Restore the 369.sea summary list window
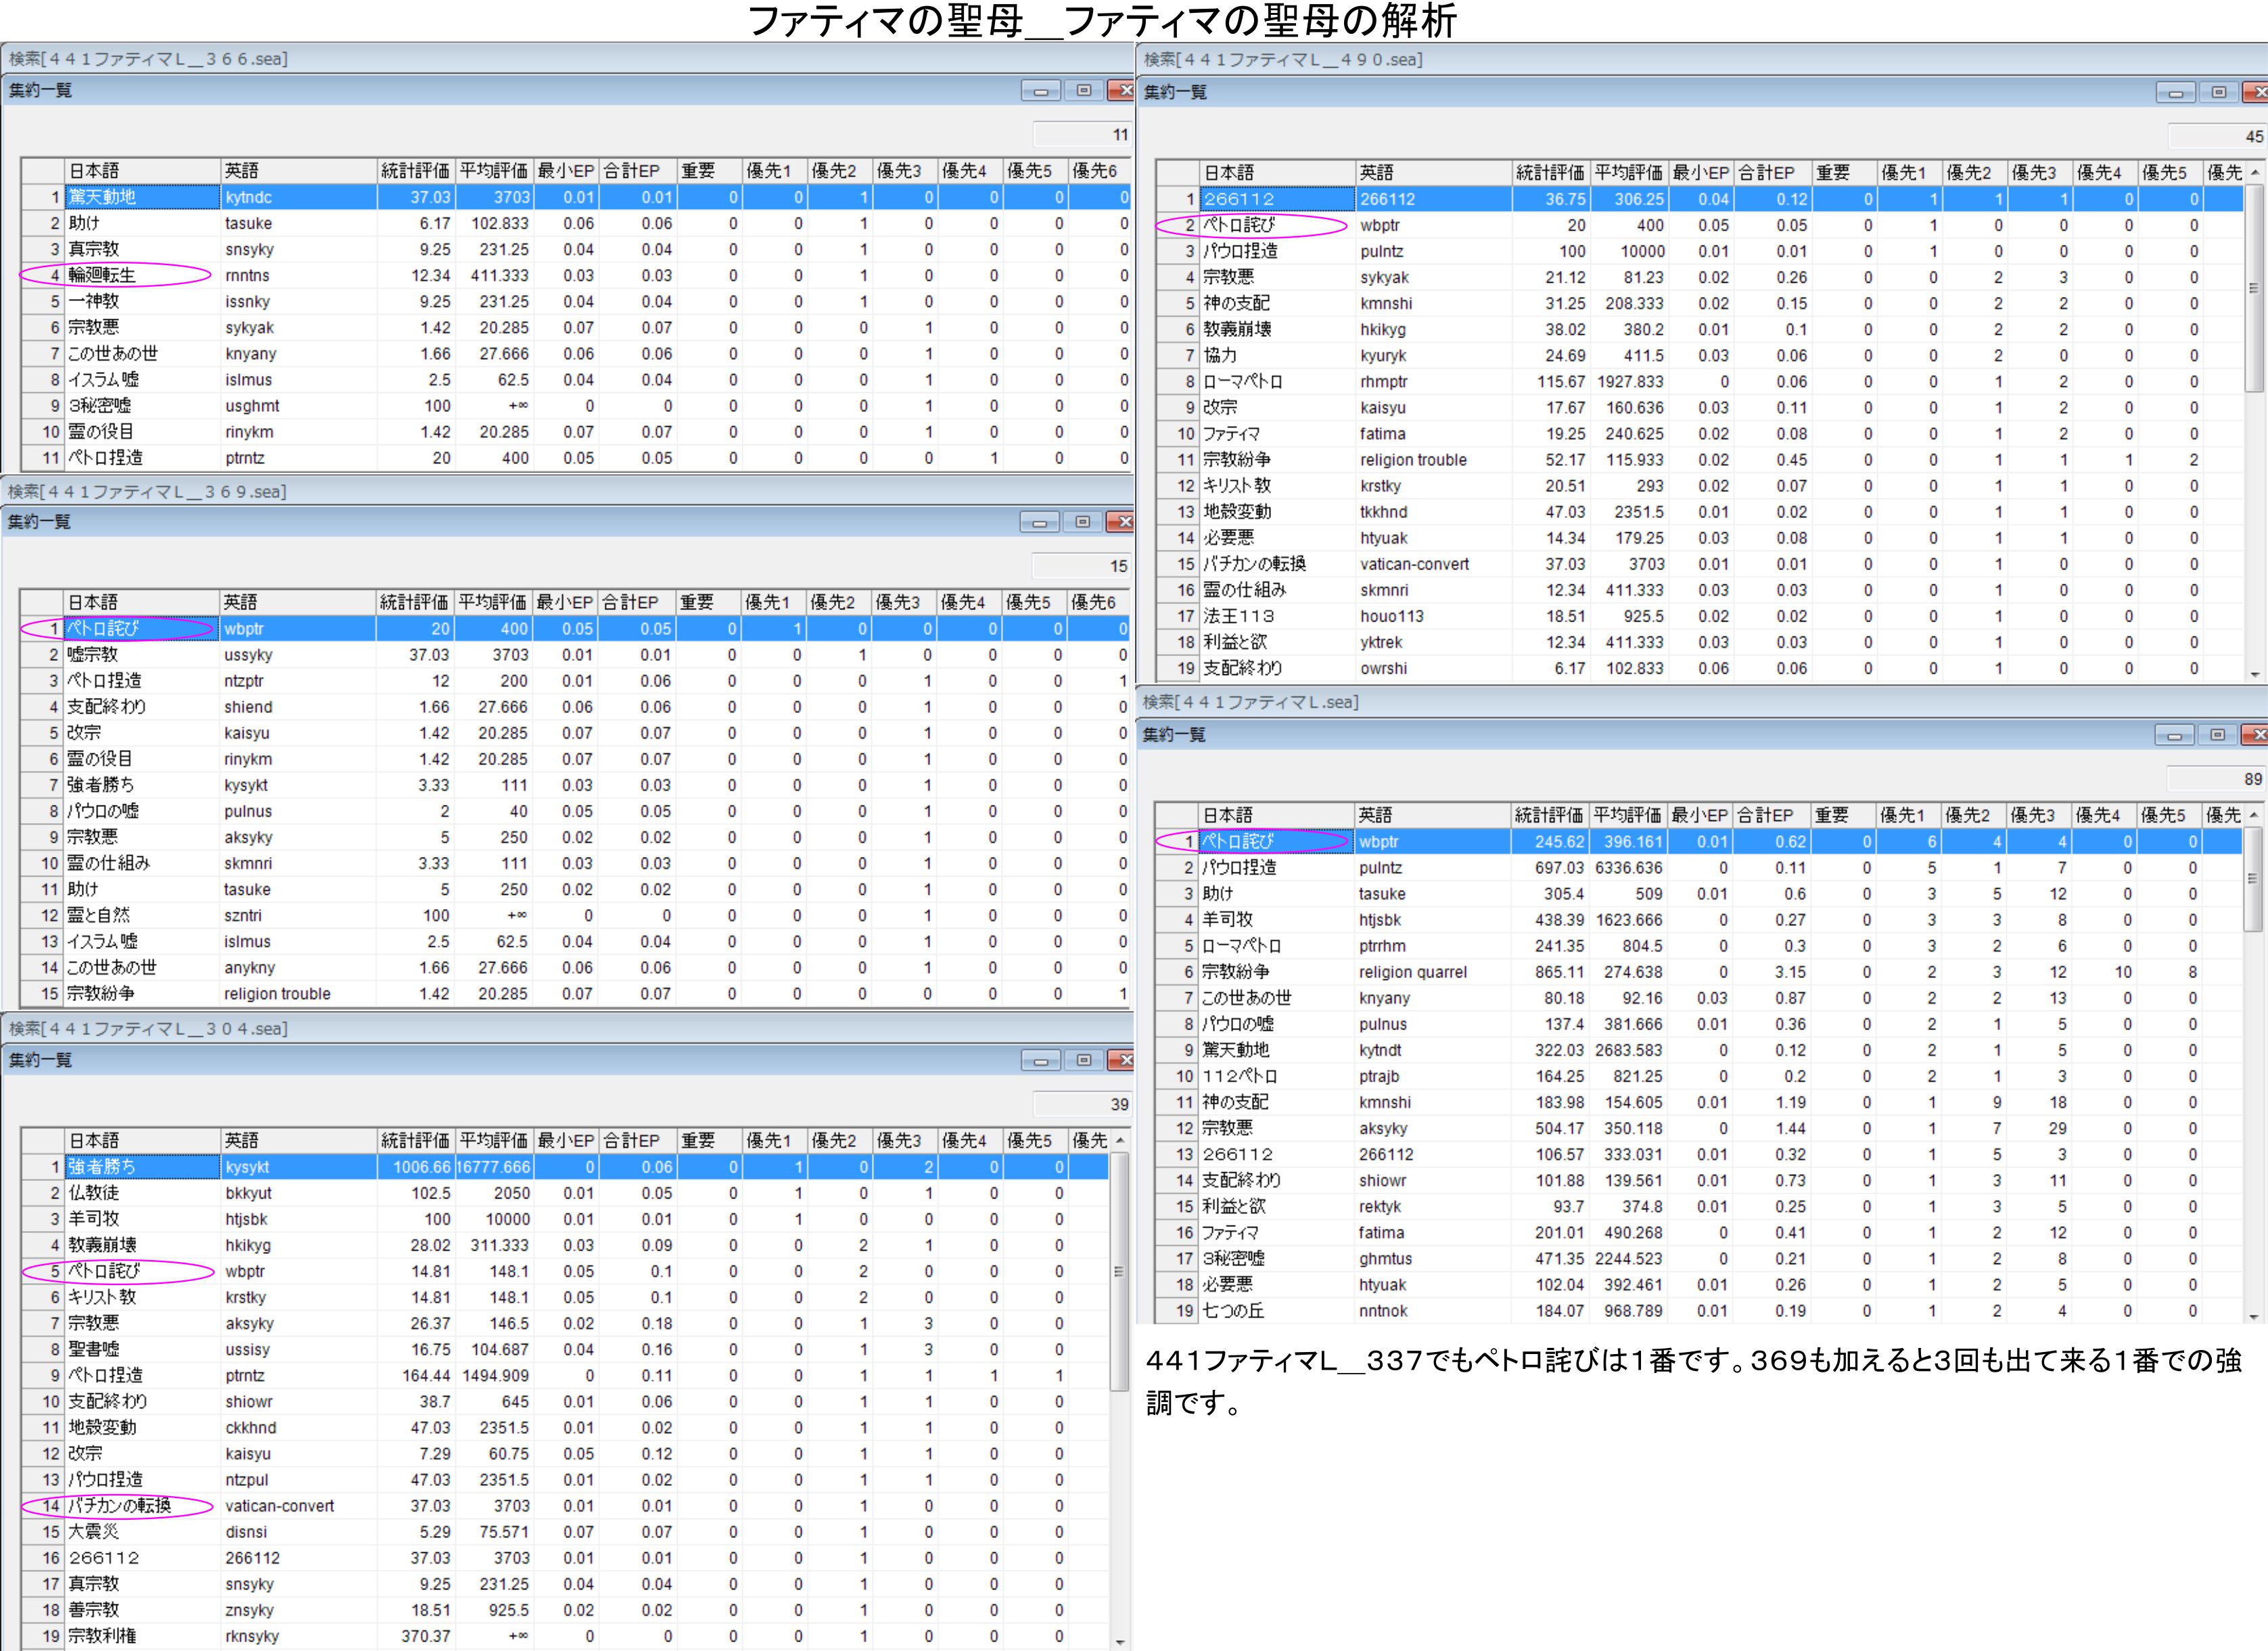Image resolution: width=2268 pixels, height=1651 pixels. click(1082, 522)
